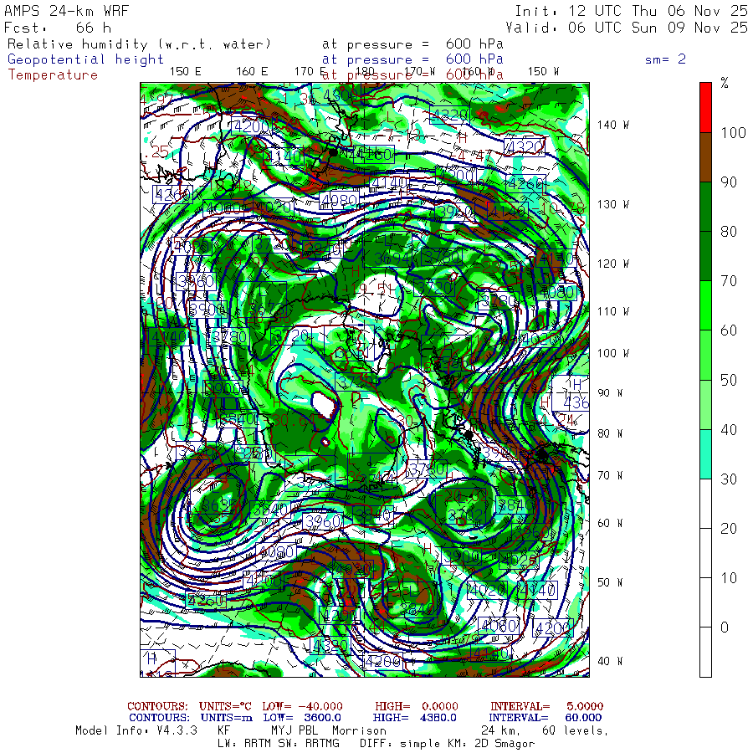Click the Init 12 UTC timestamp
The width and height of the screenshot is (753, 753).
click(631, 12)
